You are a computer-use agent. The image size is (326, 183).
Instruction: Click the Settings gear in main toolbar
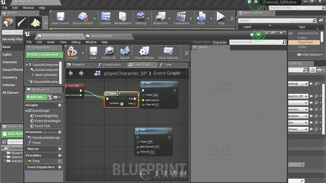point(141,19)
